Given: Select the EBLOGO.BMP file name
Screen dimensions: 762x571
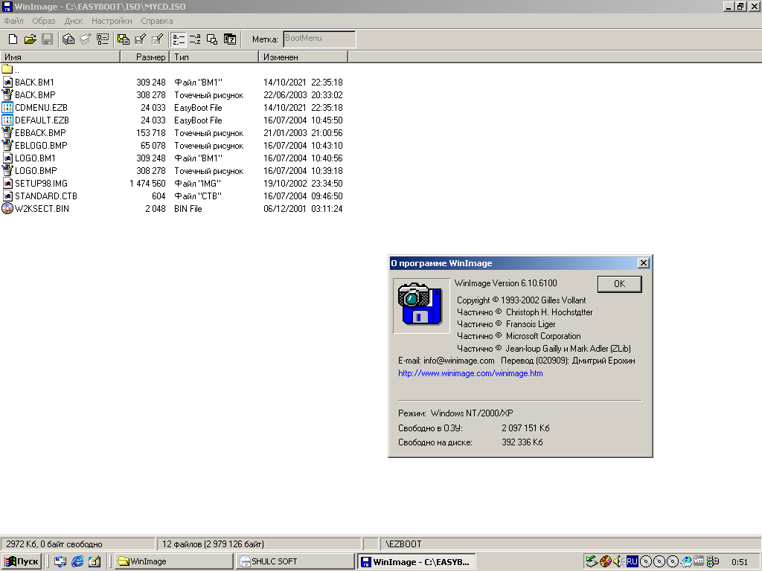Looking at the screenshot, I should tap(42, 145).
